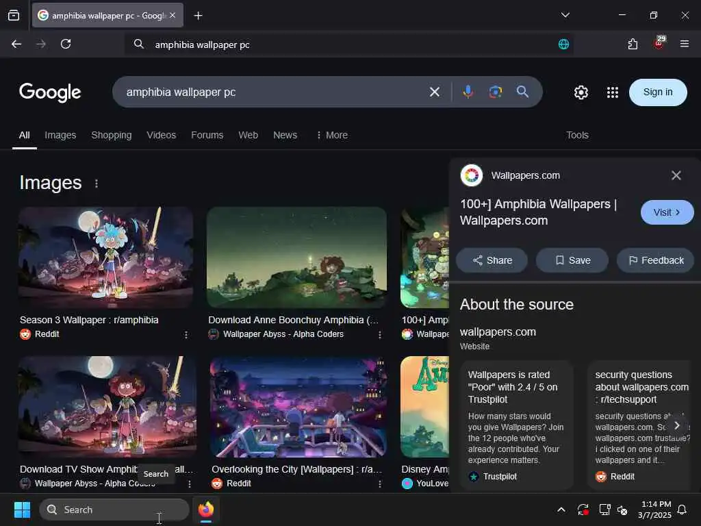The width and height of the screenshot is (701, 526).
Task: Click the Season 3 Wallpaper image thumbnail
Action: 105,258
